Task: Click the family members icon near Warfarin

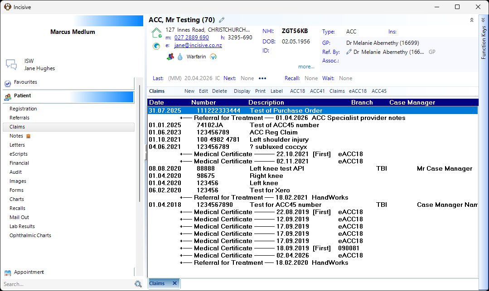Action: (170, 57)
